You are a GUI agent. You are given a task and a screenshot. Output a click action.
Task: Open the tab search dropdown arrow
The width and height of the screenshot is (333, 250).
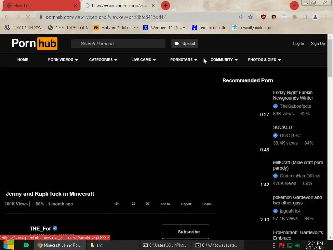click(294, 6)
